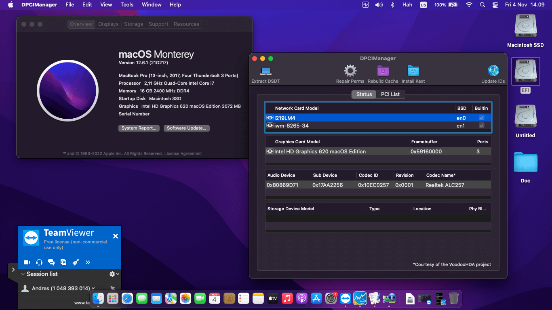Screen dimensions: 552x310
Task: Switch to the PCI List tab
Action: [x=390, y=94]
